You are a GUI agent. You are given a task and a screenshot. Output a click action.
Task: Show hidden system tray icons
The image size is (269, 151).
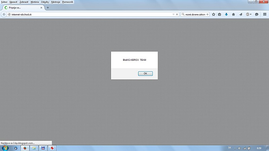click(x=235, y=148)
